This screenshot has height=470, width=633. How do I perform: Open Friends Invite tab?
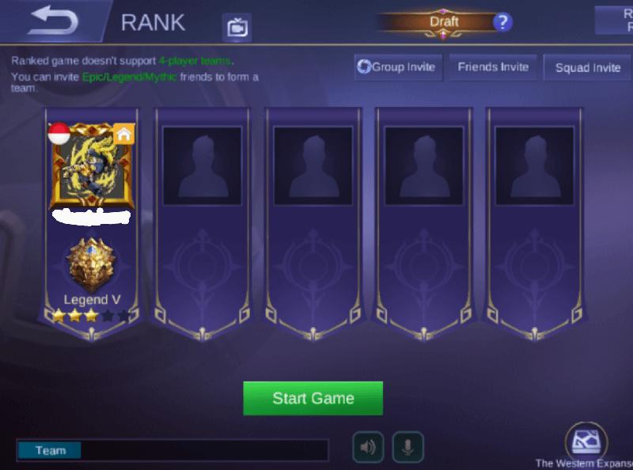click(493, 67)
